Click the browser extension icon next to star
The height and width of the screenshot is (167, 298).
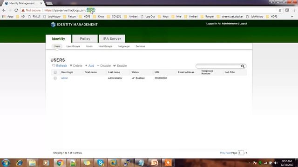tap(287, 10)
